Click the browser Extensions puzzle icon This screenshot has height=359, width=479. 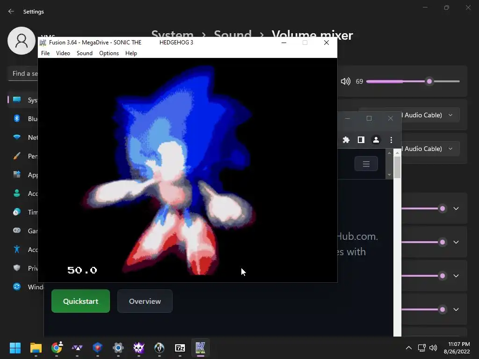pos(346,140)
